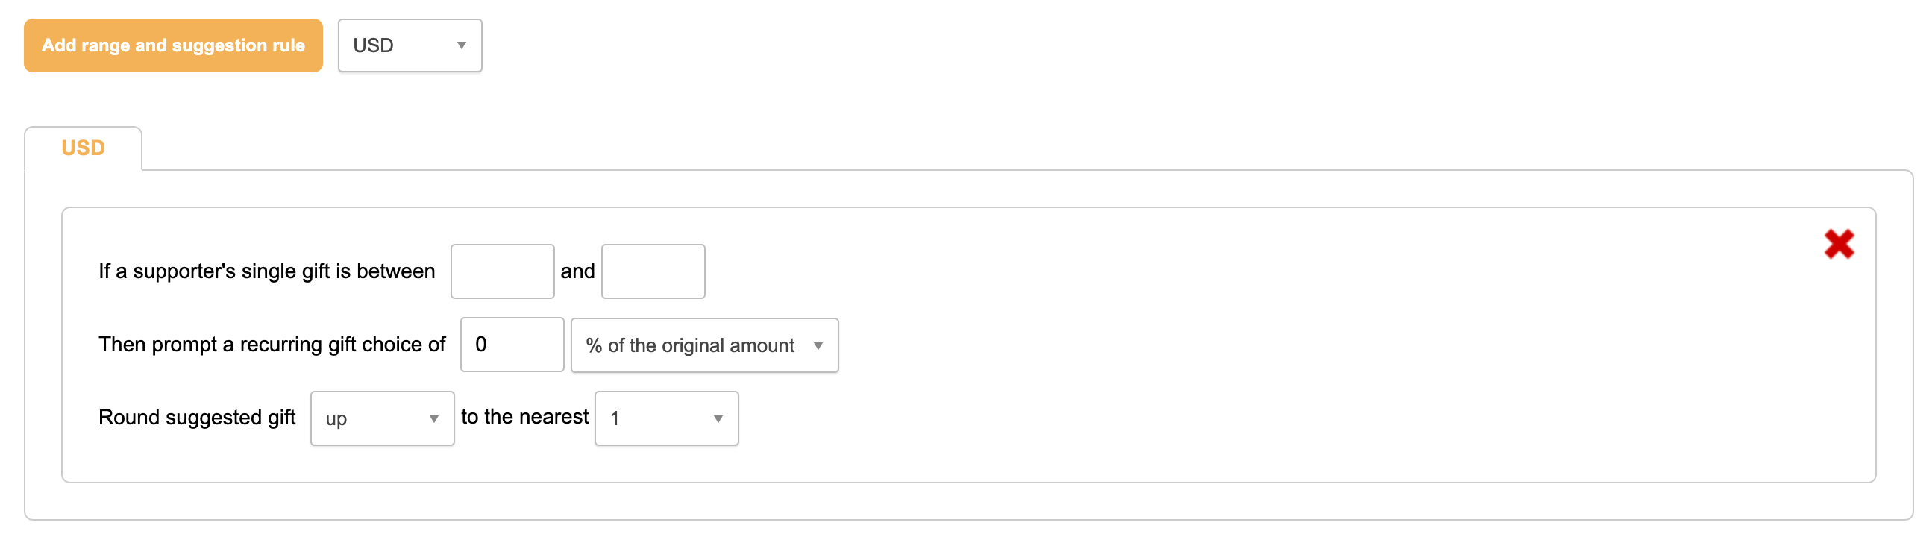
Task: Click the 'Round suggested gift' label
Action: (196, 417)
